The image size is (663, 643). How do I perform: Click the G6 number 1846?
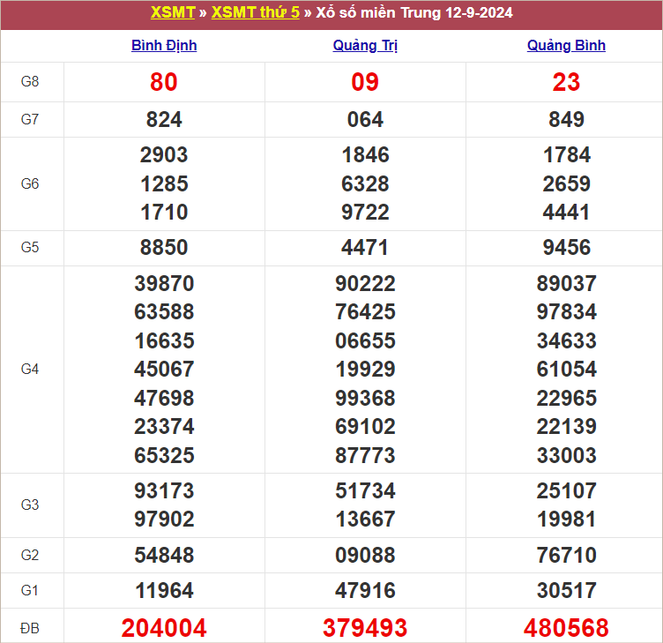point(365,155)
